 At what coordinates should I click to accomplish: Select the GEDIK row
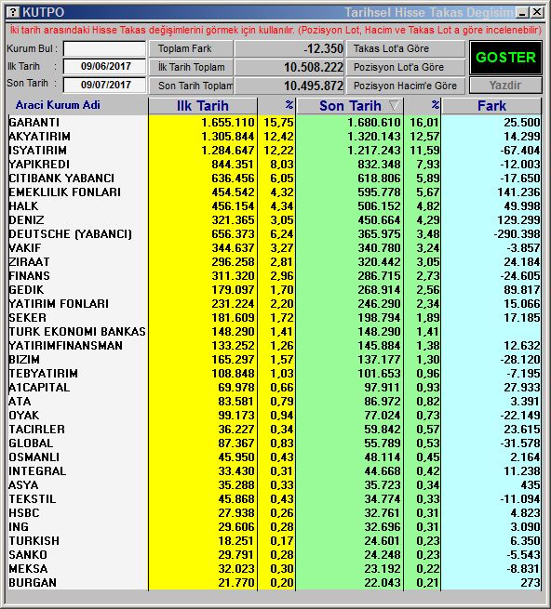[275, 290]
